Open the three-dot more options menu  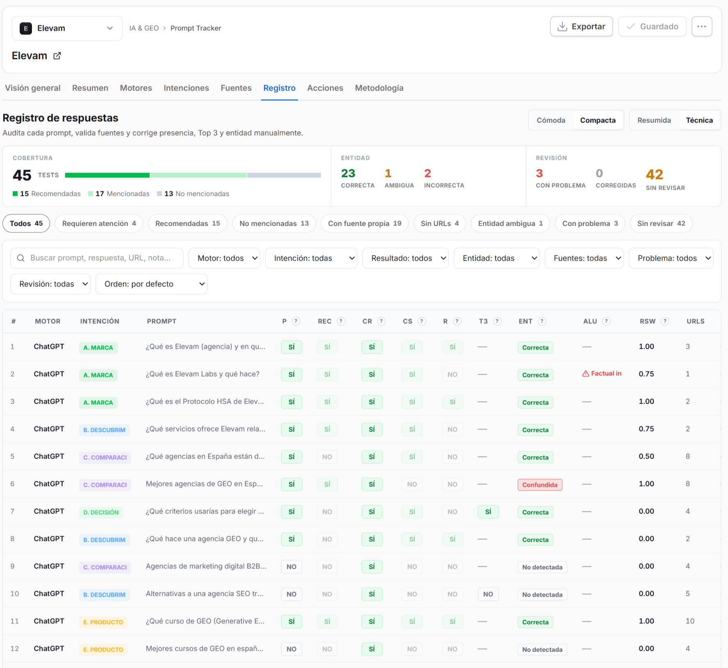tap(702, 27)
